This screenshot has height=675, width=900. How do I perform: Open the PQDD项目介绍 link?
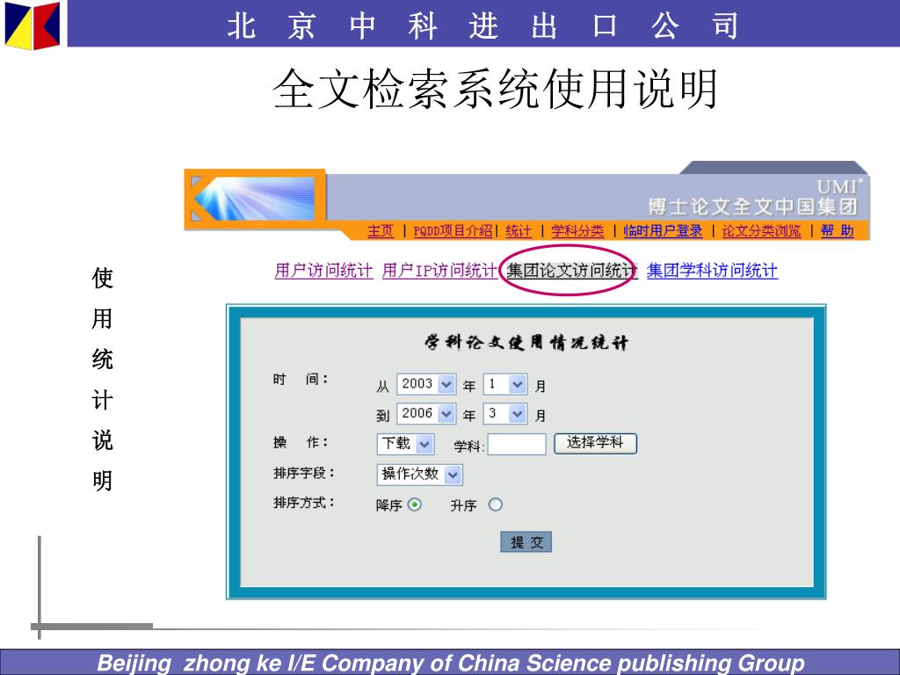click(x=453, y=231)
